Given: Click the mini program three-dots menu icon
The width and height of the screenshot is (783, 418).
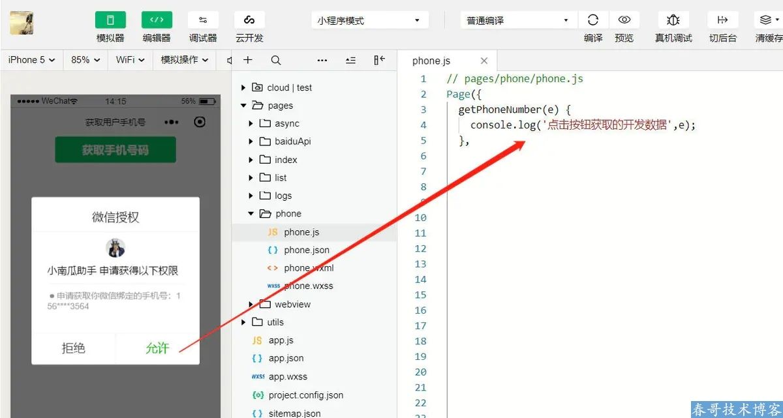Looking at the screenshot, I should [x=171, y=122].
